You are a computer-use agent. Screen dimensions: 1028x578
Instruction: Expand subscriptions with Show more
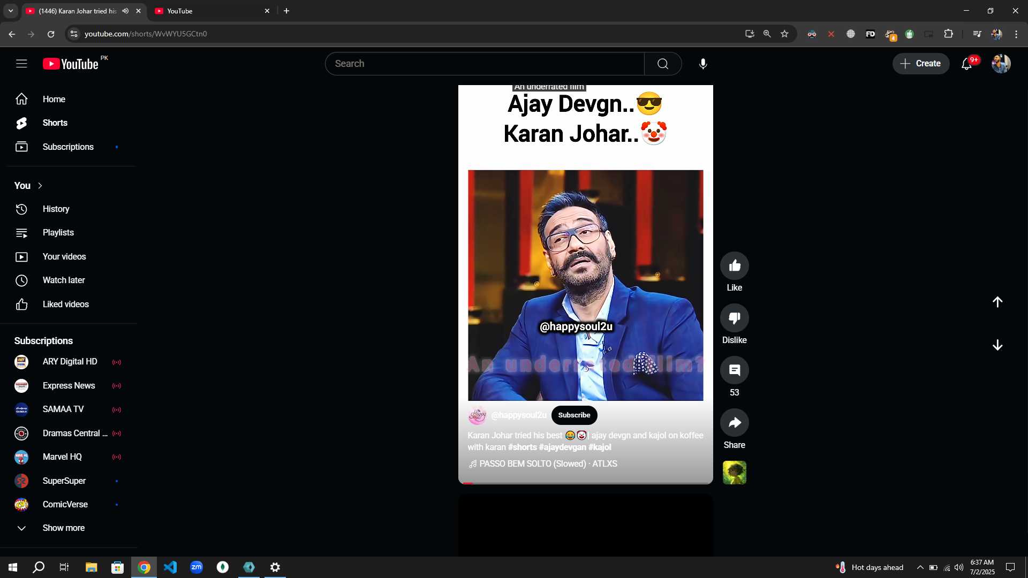[x=64, y=528]
